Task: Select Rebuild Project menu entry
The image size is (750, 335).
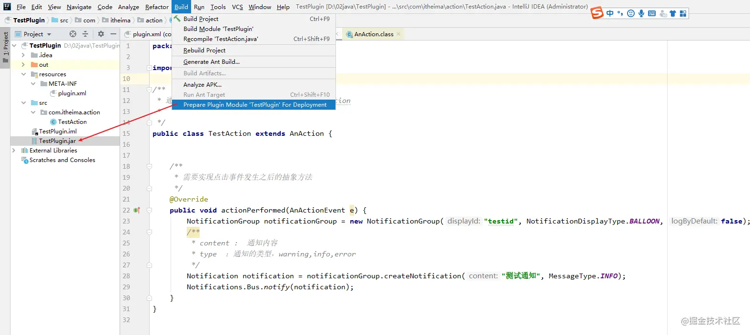Action: (253, 51)
